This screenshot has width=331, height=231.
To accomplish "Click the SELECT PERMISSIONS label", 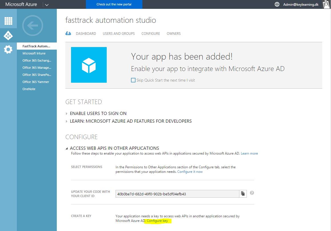I will pyautogui.click(x=86, y=167).
